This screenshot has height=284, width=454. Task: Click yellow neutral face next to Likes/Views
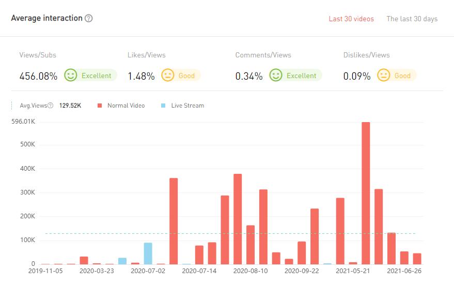point(168,76)
